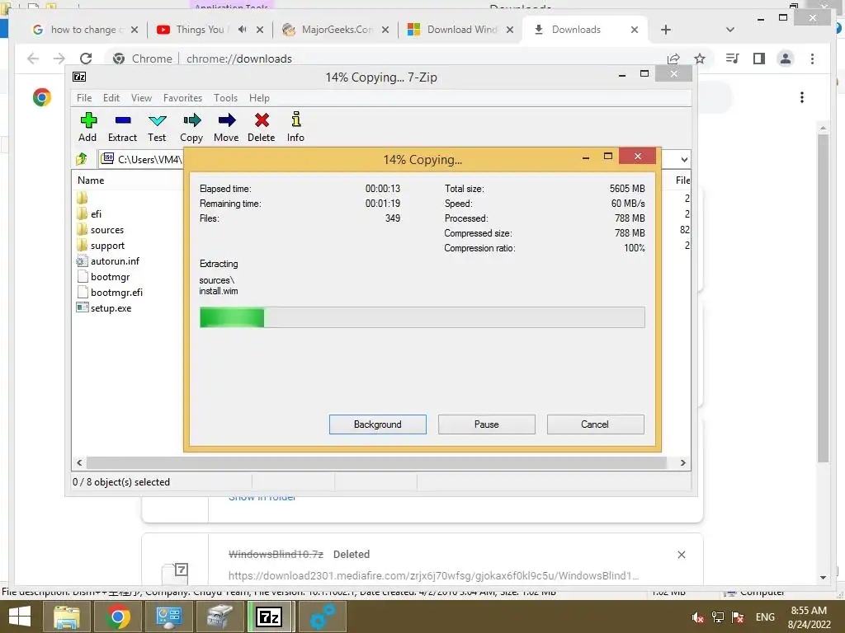The image size is (845, 633).
Task: Switch to 'how to change' Google tab
Action: point(83,30)
